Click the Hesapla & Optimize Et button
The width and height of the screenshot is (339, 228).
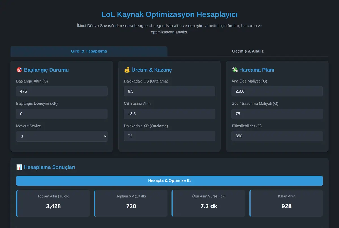click(x=169, y=180)
